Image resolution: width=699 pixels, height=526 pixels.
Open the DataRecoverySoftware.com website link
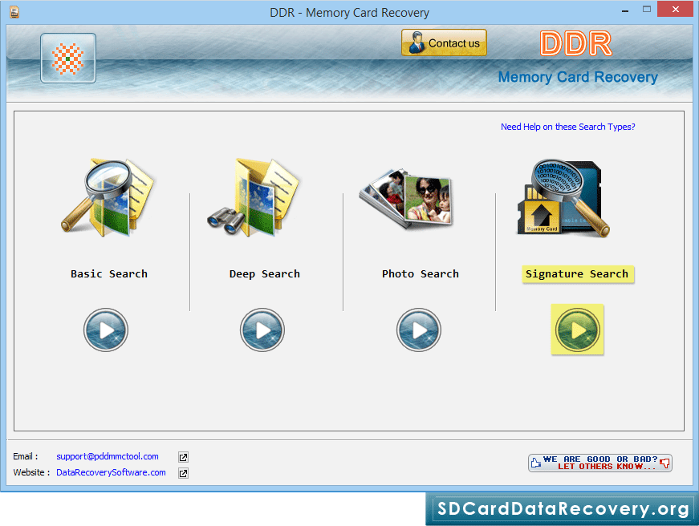pos(111,472)
